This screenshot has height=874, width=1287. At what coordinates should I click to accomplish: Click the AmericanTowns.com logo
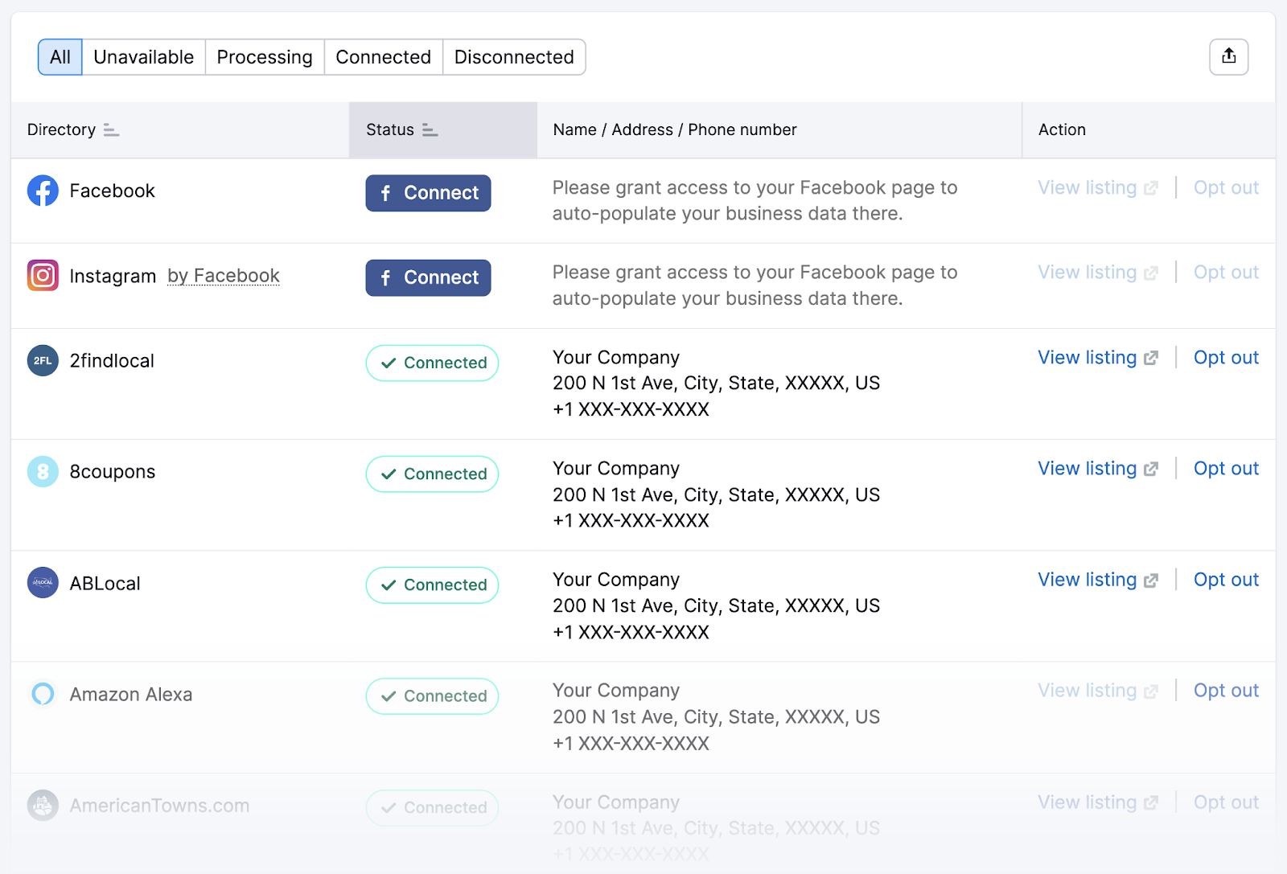tap(43, 805)
